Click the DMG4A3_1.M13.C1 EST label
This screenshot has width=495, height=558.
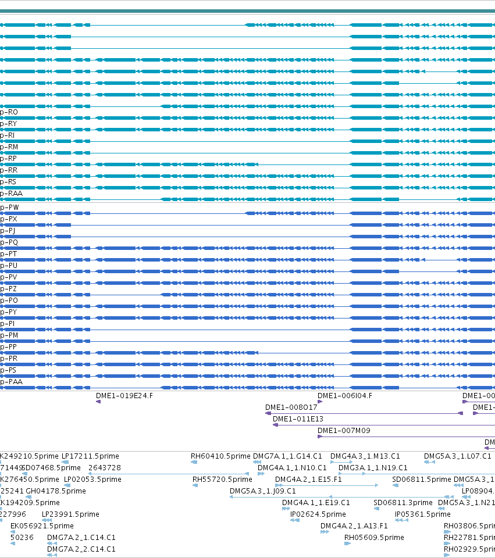coord(365,456)
